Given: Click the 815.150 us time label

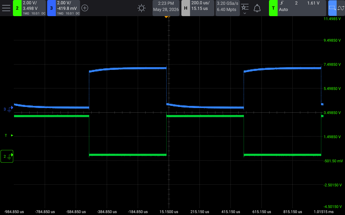Looking at the screenshot, I should 292,212.
